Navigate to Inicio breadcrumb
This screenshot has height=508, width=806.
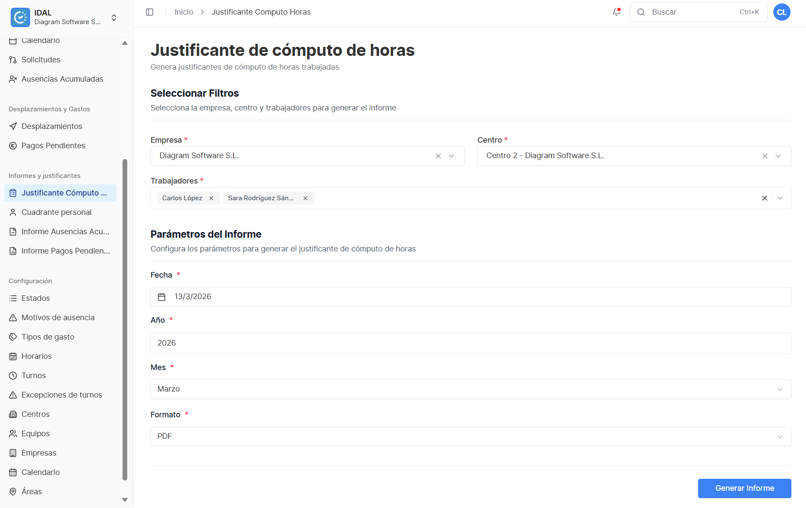(x=184, y=12)
